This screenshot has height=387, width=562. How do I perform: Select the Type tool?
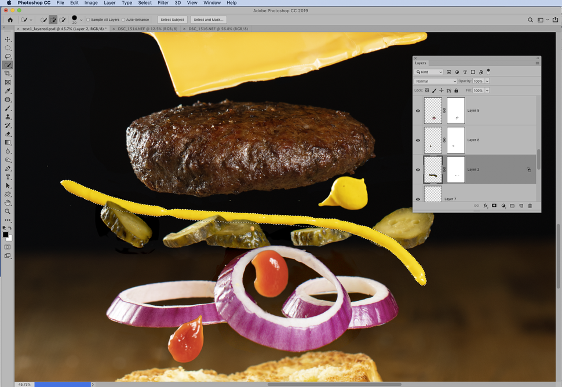[x=8, y=177]
